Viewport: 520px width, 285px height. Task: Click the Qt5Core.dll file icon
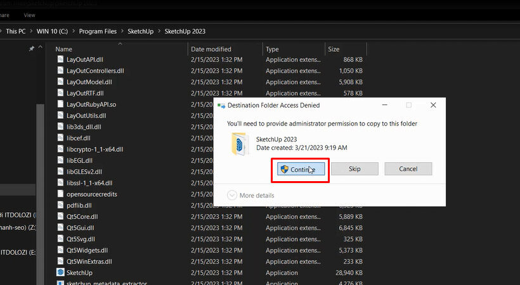[x=60, y=217]
